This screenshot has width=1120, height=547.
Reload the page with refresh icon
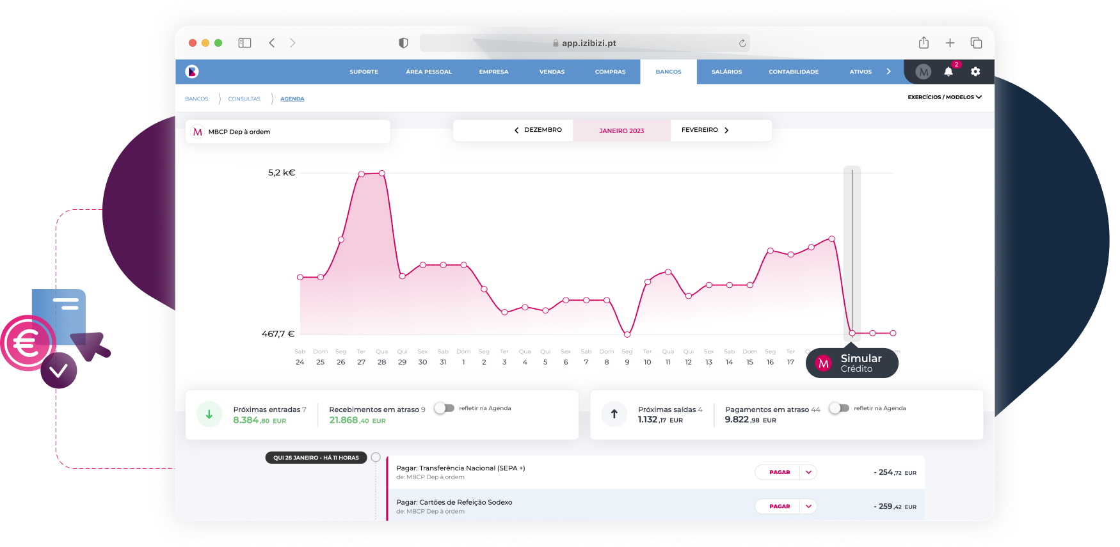click(x=742, y=44)
